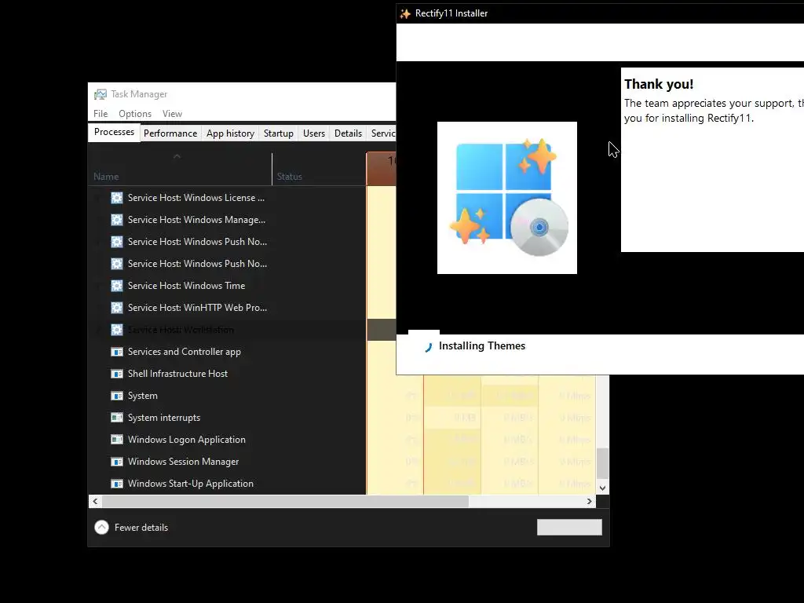The height and width of the screenshot is (603, 804).
Task: Click the Installing Themes status text
Action: [482, 346]
